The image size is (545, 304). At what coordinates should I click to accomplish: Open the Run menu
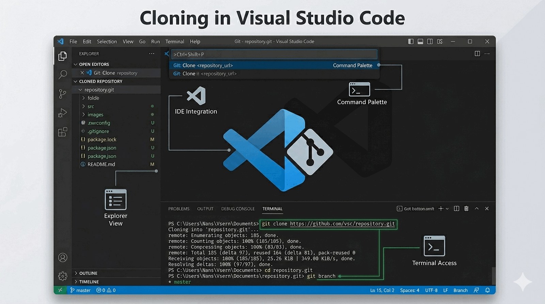click(x=155, y=42)
